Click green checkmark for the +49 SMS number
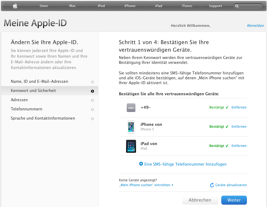 coord(227,107)
